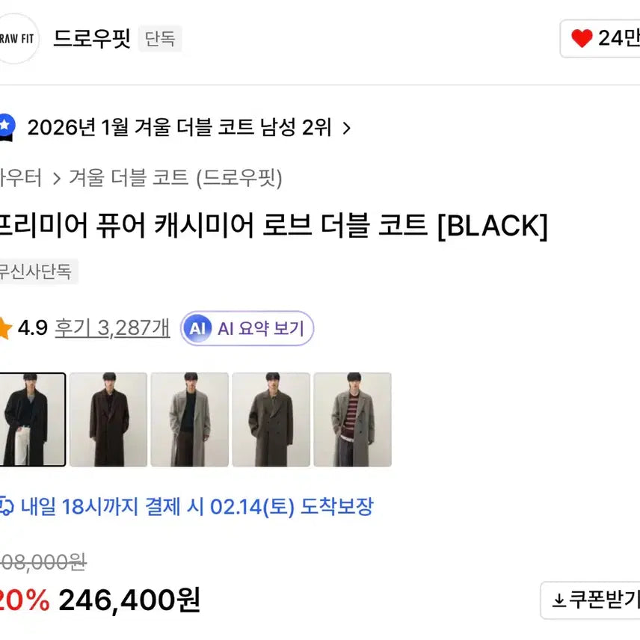Click the round AI icon

(197, 329)
